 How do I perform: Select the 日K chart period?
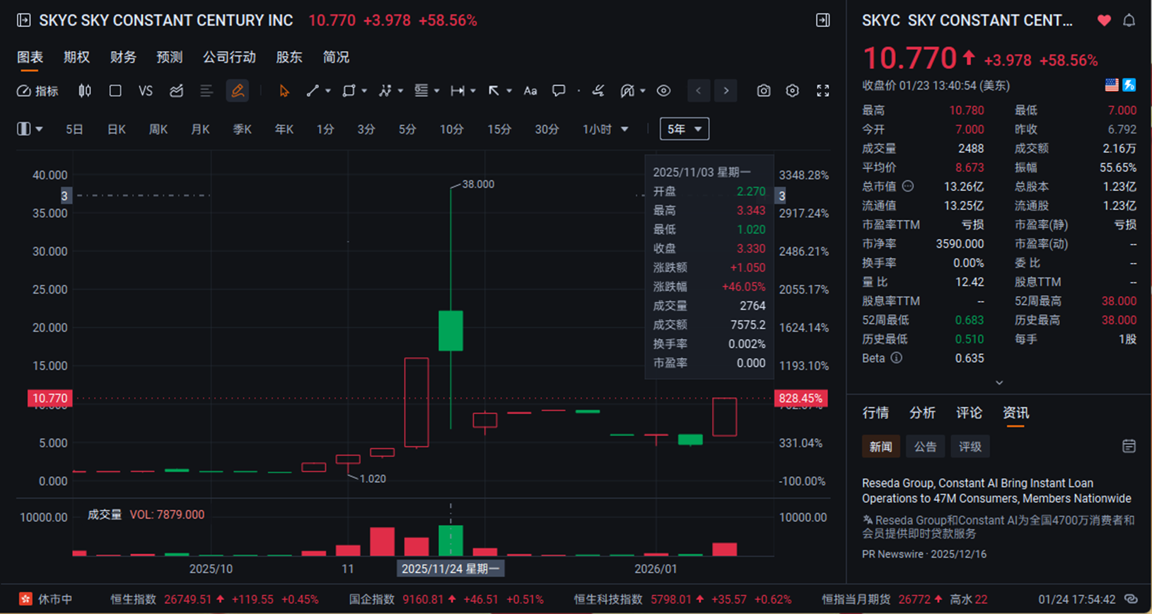117,129
